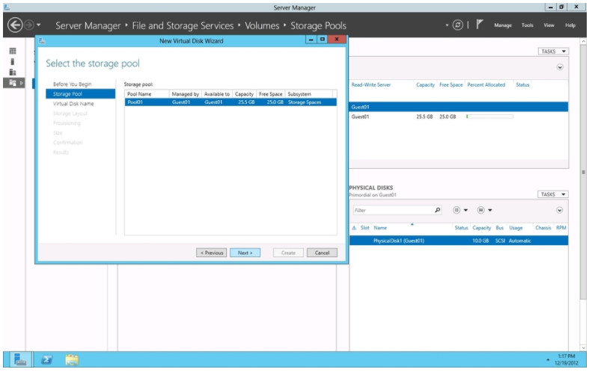Open the Tools menu

click(527, 25)
